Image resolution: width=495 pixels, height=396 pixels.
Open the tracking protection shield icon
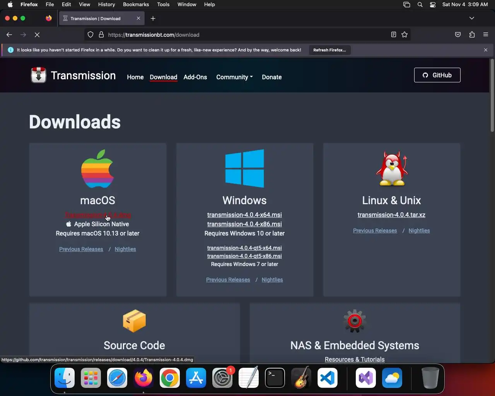click(90, 35)
